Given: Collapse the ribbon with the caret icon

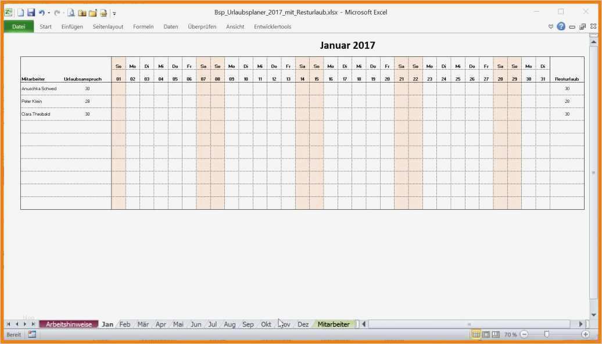Looking at the screenshot, I should (x=550, y=27).
